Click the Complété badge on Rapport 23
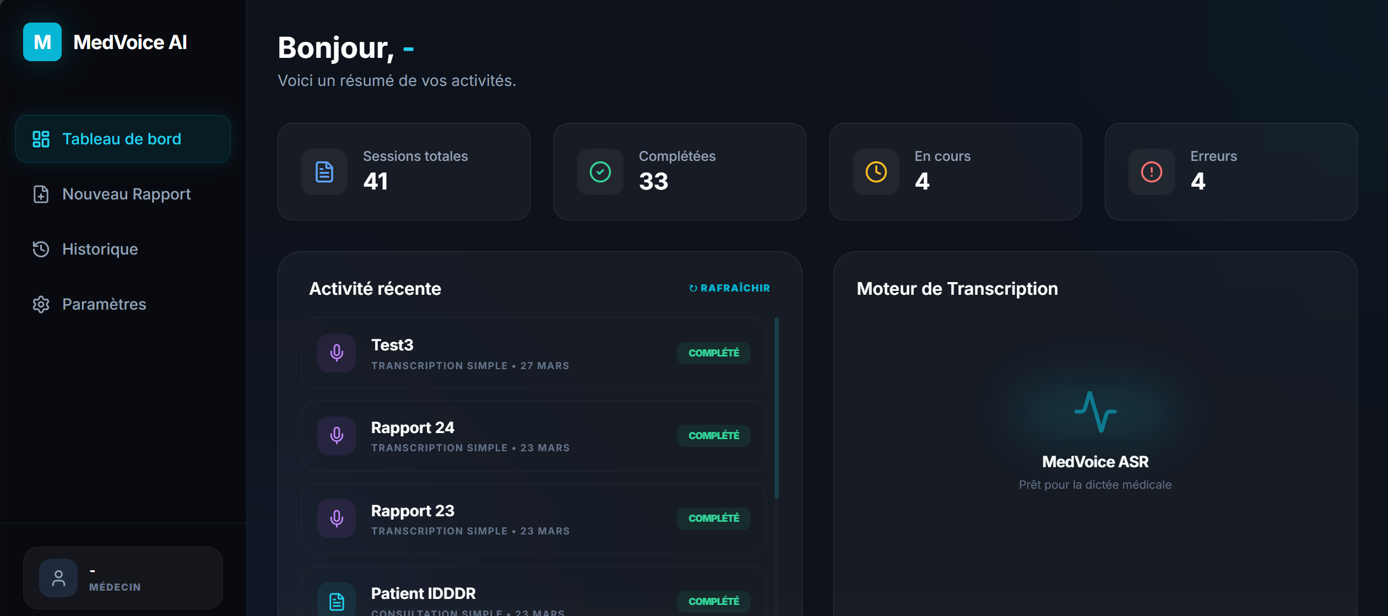Screen dimensions: 1388x616 [714, 518]
